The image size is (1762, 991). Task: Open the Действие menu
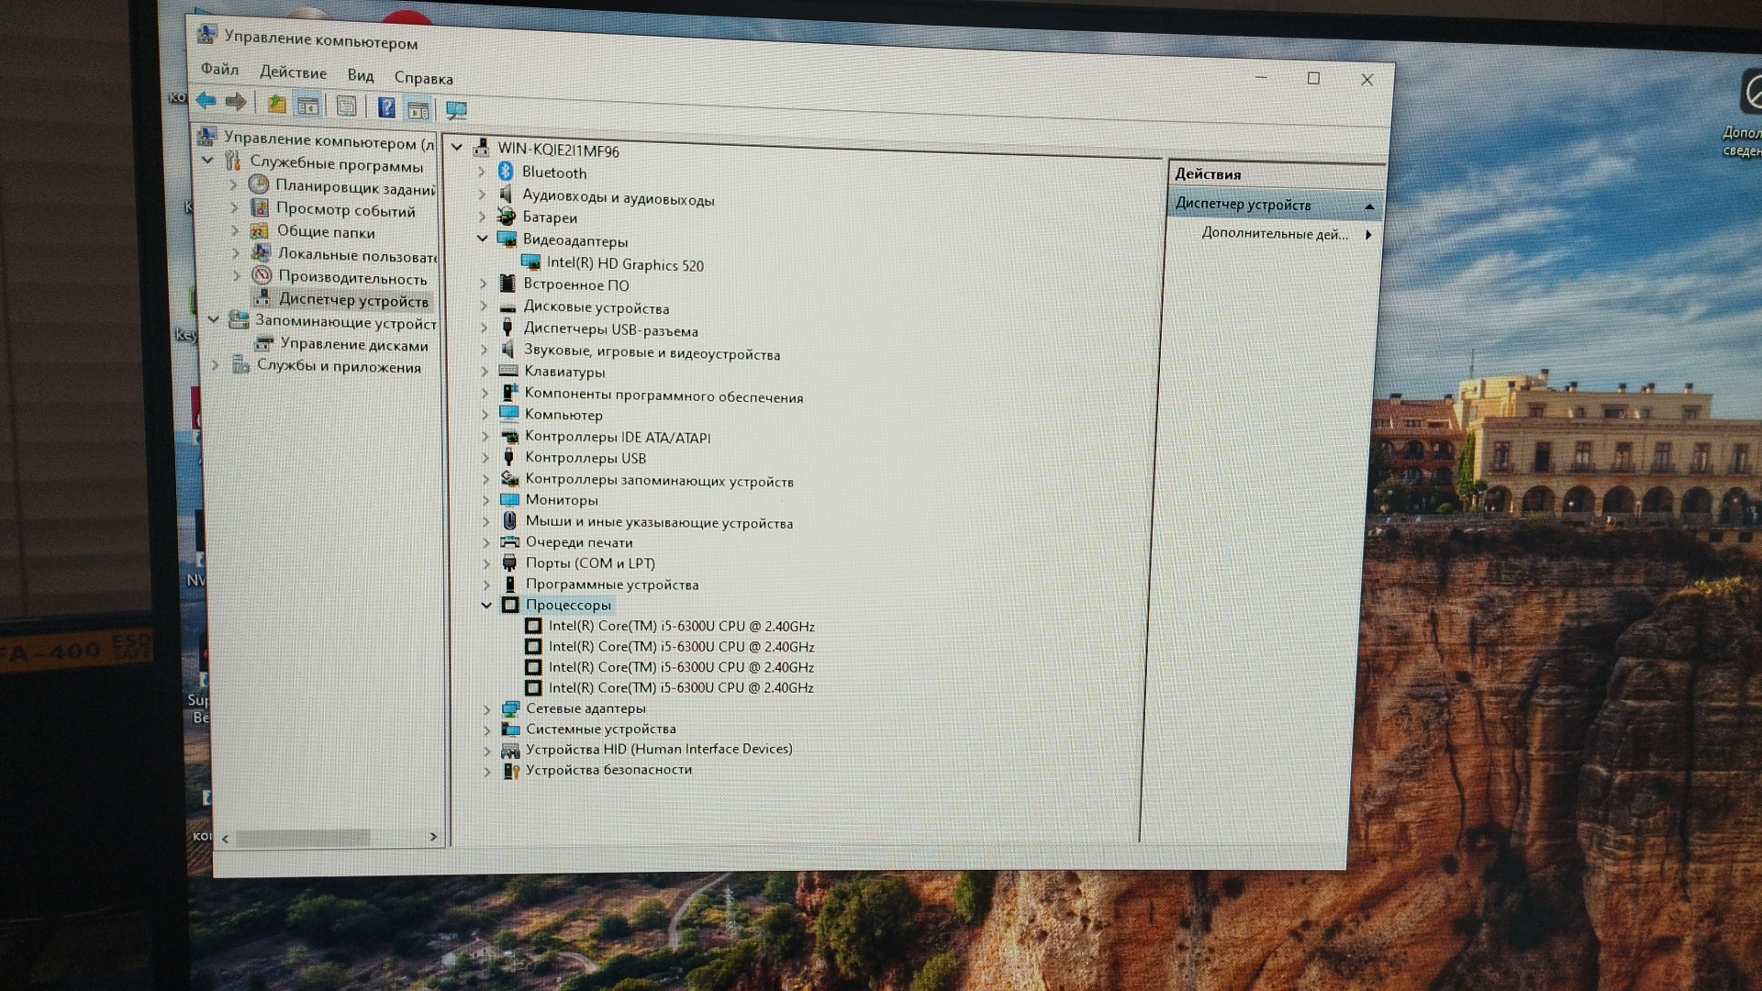[x=293, y=72]
